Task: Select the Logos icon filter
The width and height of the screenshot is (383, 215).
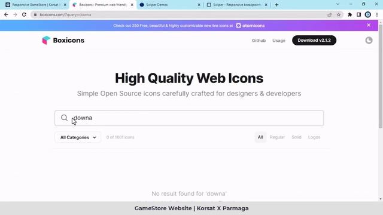Action: point(314,137)
